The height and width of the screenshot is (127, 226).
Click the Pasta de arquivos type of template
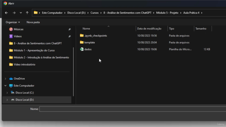tap(179, 42)
